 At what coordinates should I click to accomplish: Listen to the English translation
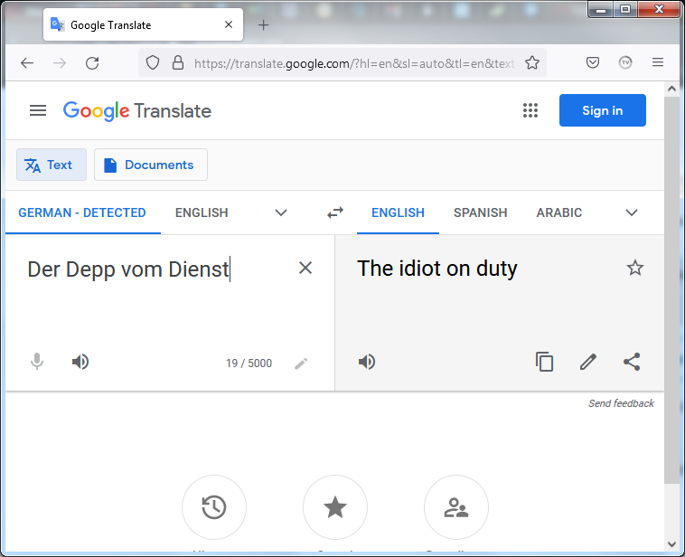[367, 362]
